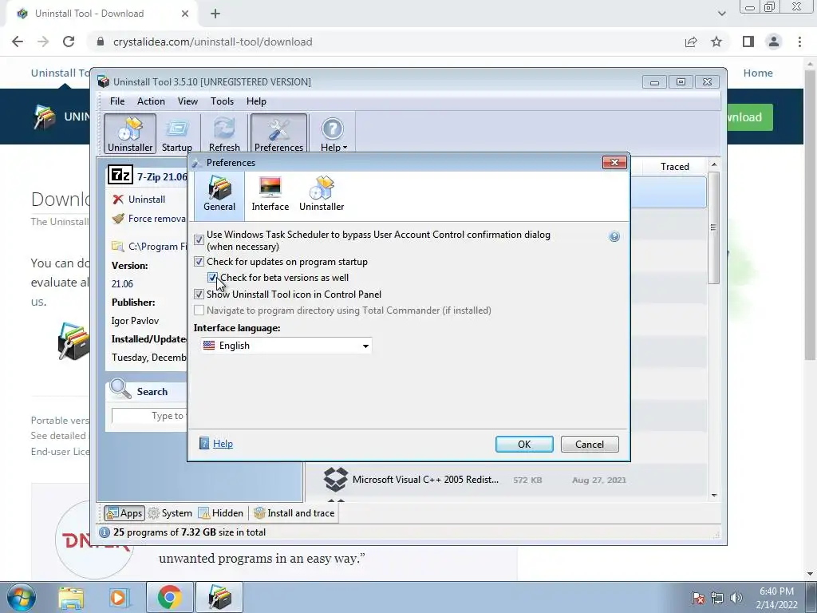Click the Traced column header
The image size is (817, 613).
pyautogui.click(x=674, y=166)
